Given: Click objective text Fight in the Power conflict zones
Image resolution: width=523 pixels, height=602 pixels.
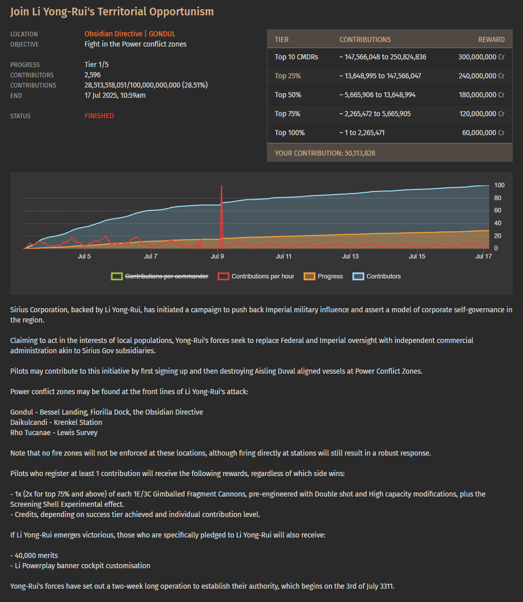Looking at the screenshot, I should point(135,44).
